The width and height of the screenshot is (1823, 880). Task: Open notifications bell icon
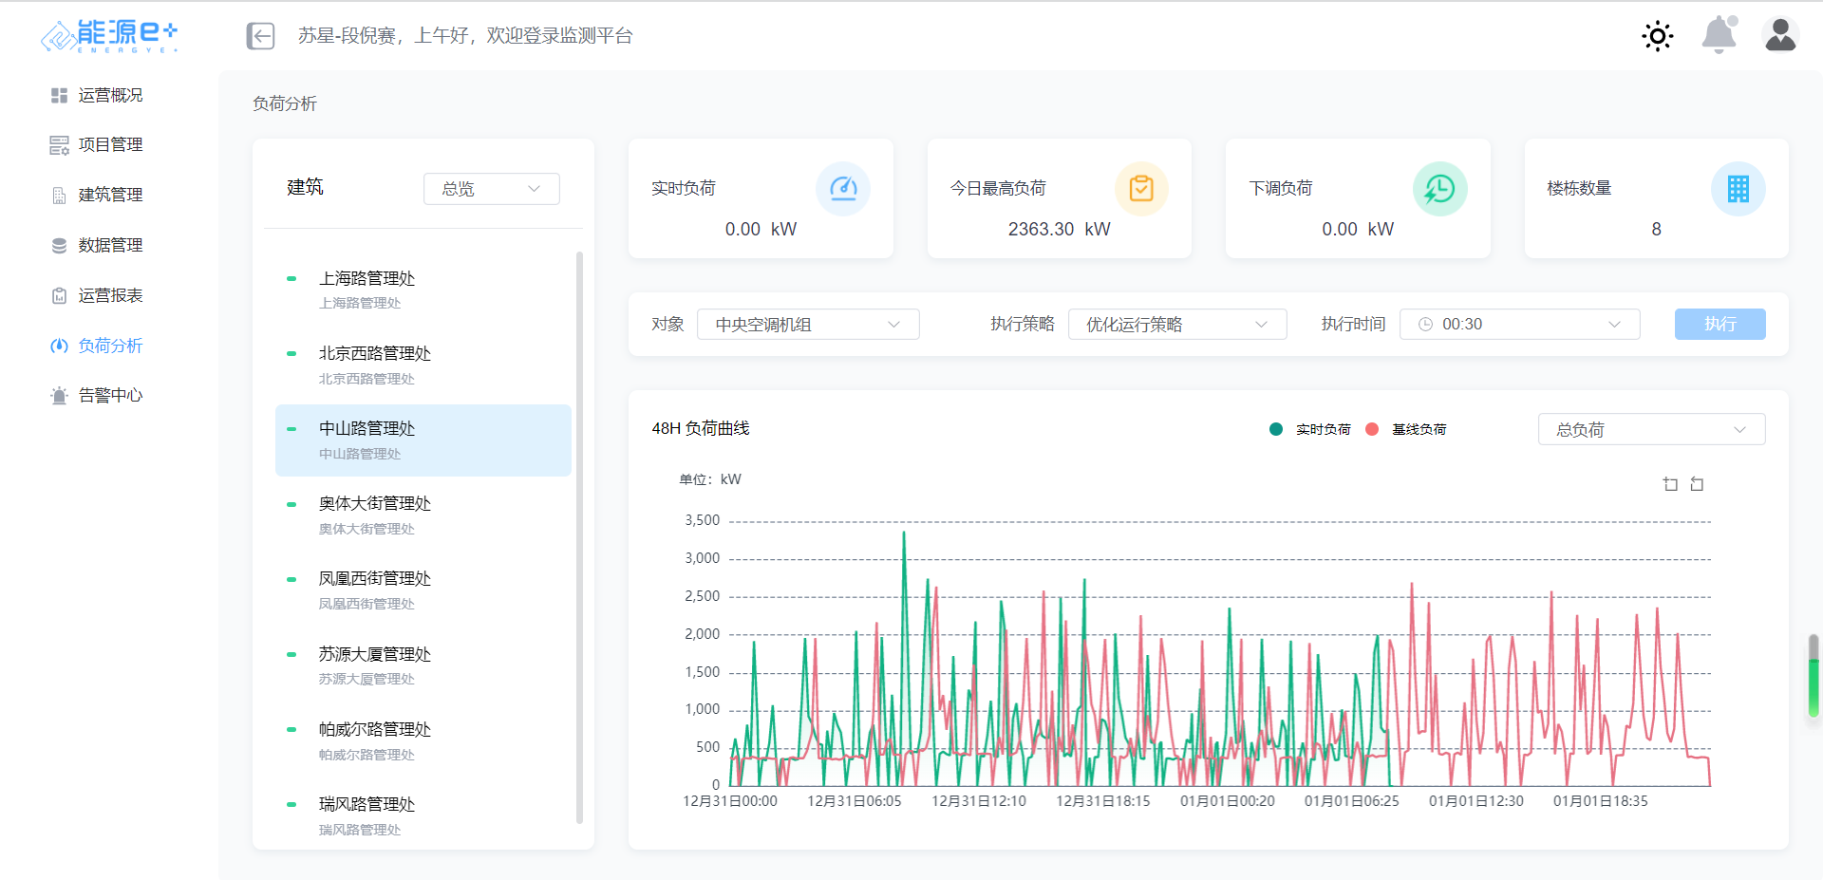coord(1719,35)
